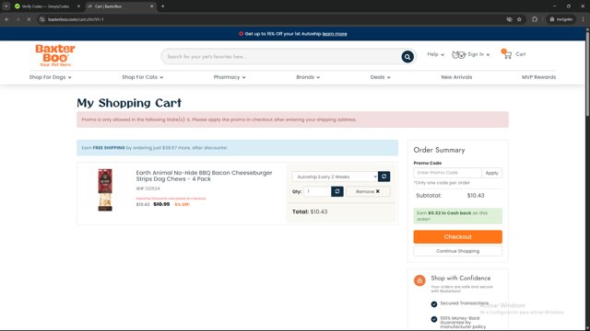
Task: Click the quantity input field
Action: click(317, 191)
